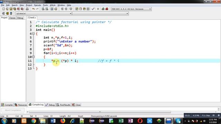This screenshot has width=221, height=124.
Task: Click the comment "//f = f * i"
Action: (x=108, y=61)
